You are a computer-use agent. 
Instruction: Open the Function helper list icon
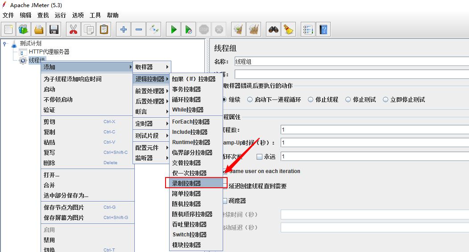(x=308, y=29)
